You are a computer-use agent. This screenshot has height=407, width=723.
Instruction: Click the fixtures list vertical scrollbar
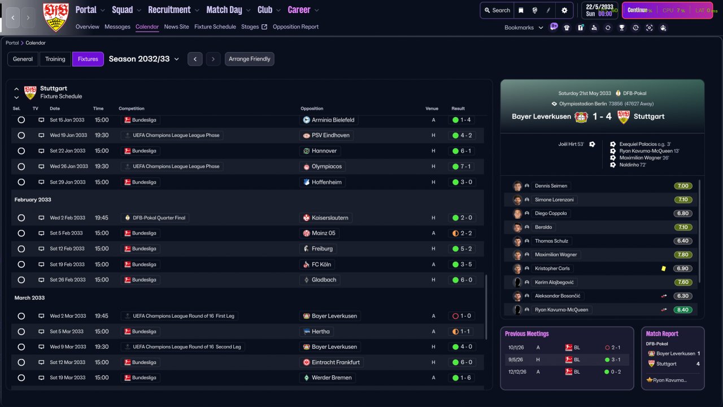tap(485, 307)
